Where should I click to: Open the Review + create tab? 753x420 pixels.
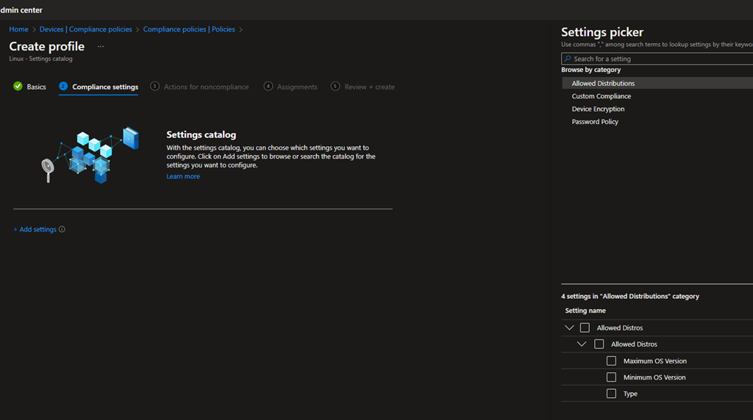[x=369, y=87]
